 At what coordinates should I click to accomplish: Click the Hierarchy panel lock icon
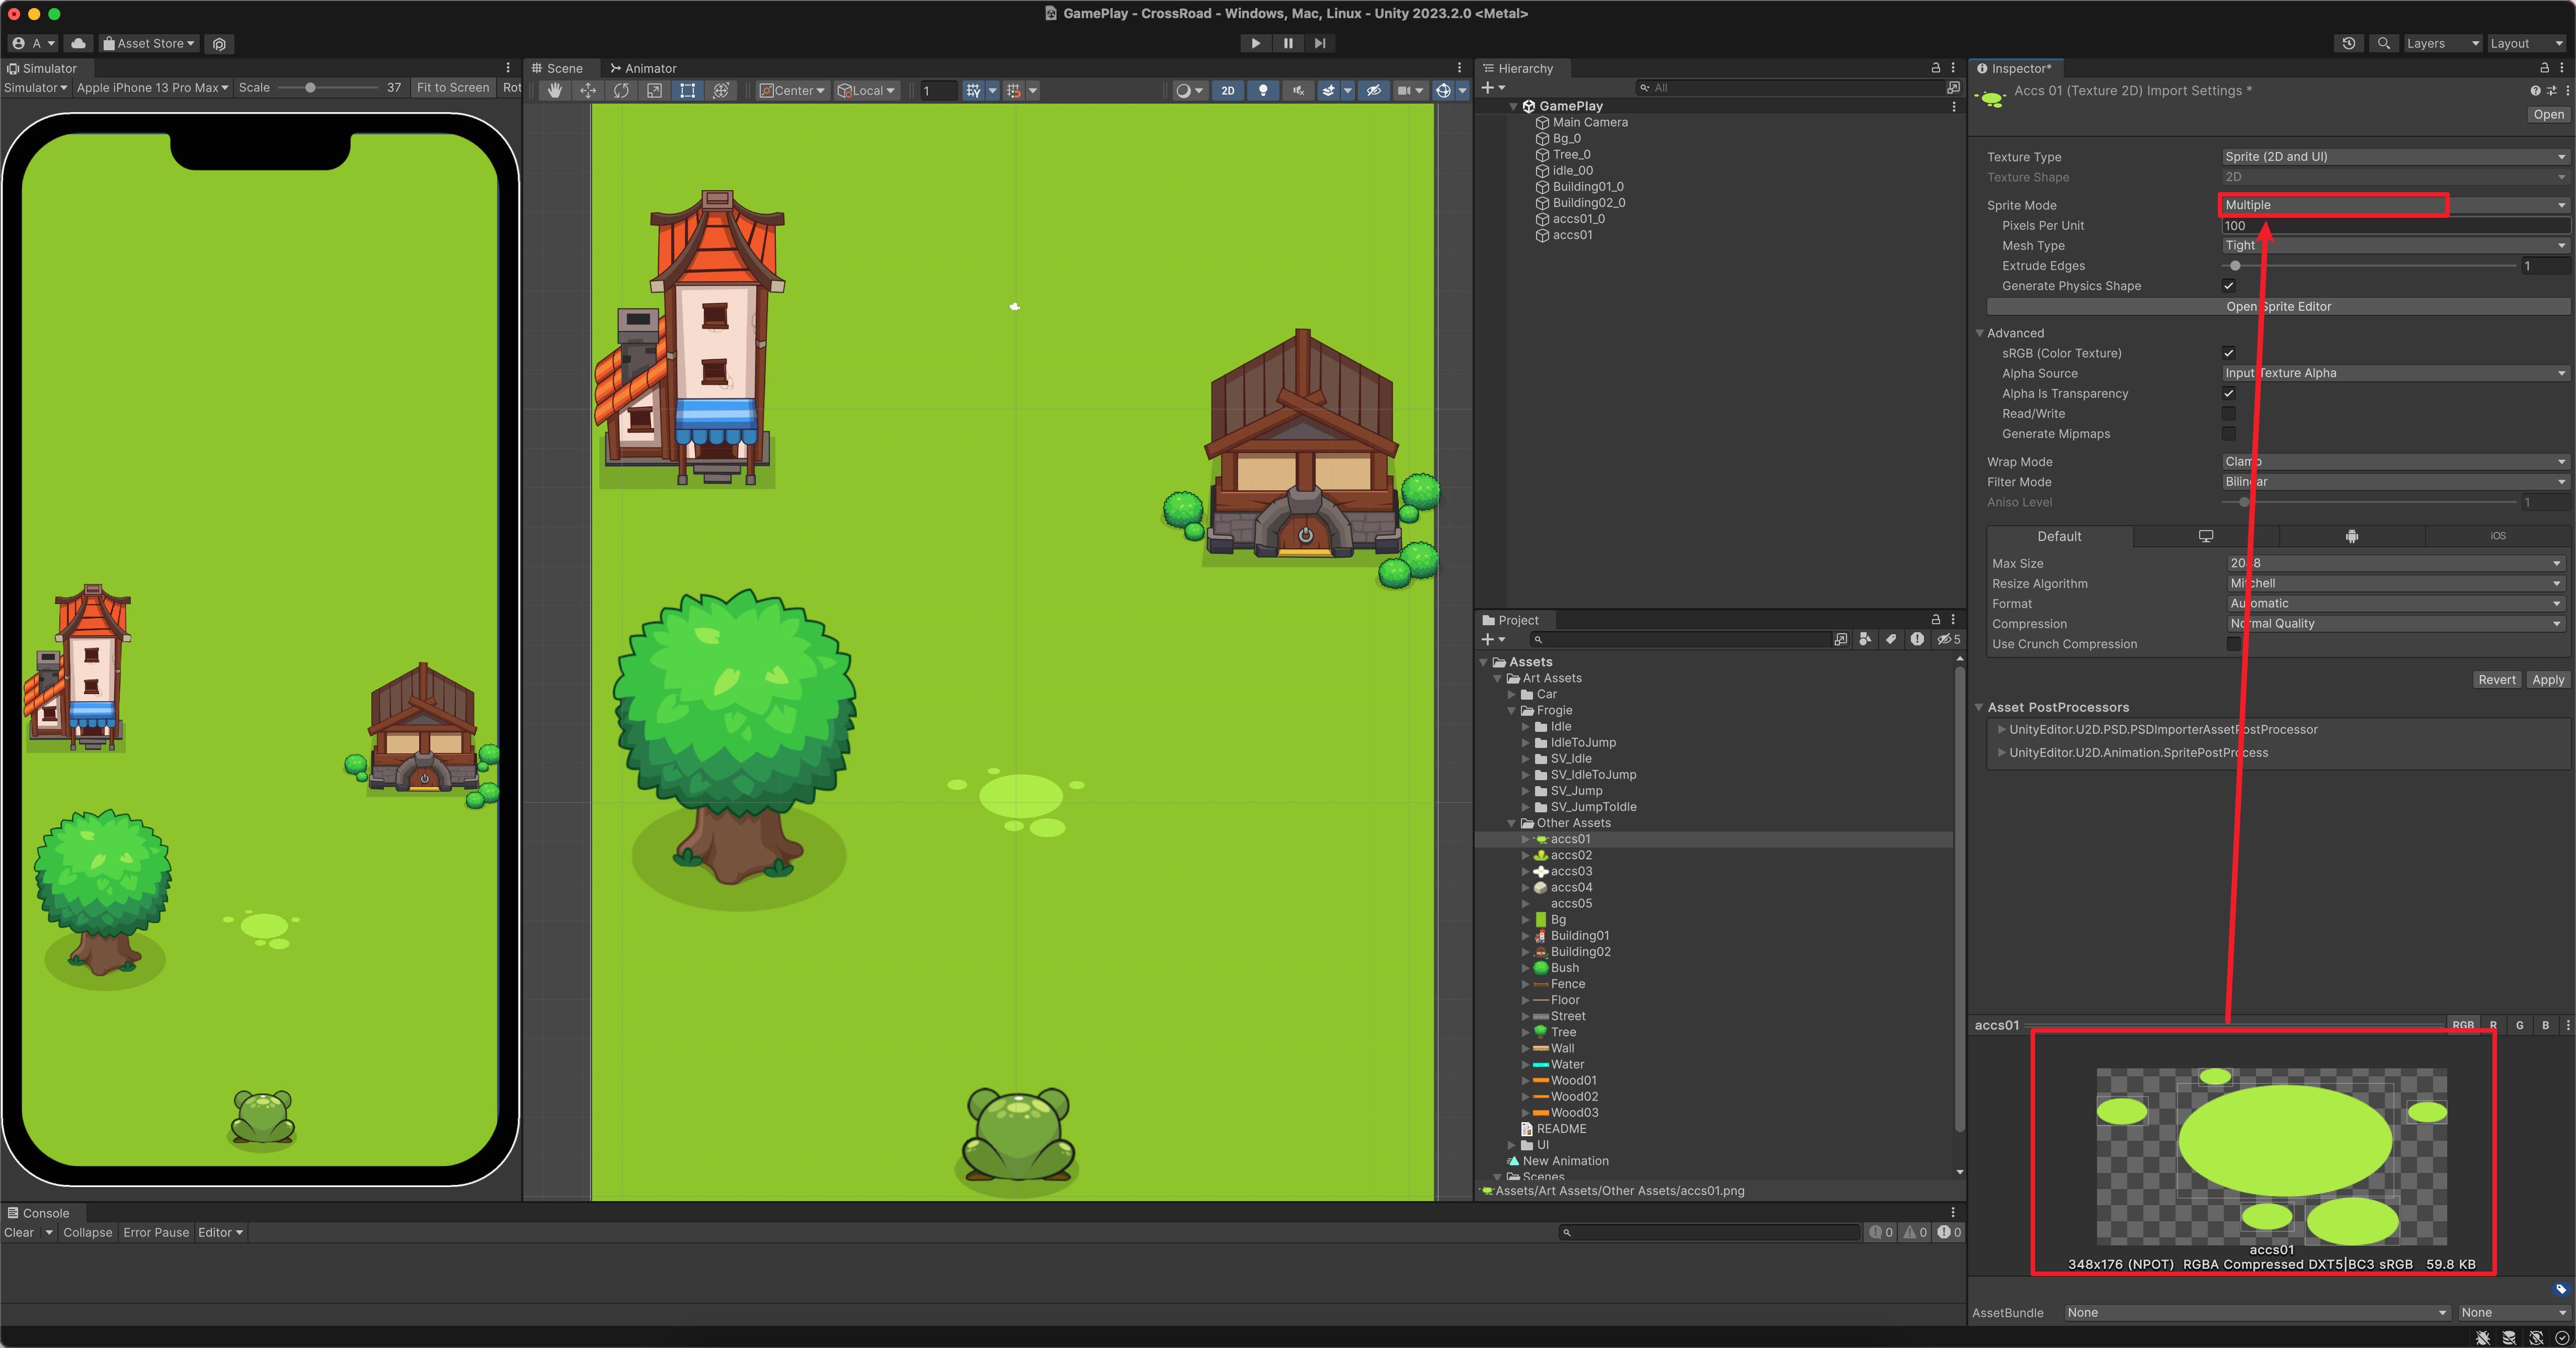(x=1936, y=68)
